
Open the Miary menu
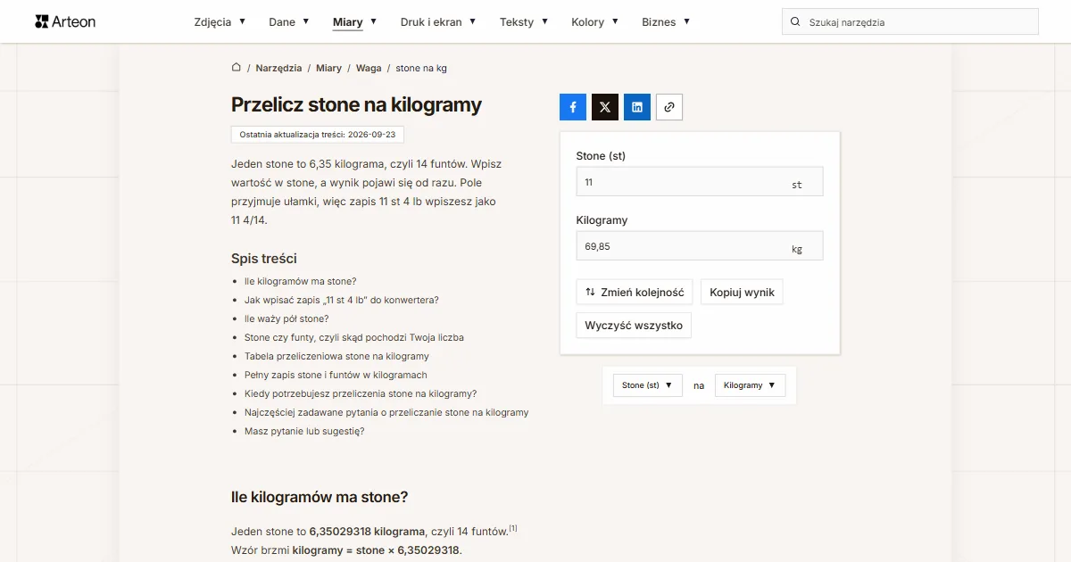(x=354, y=22)
